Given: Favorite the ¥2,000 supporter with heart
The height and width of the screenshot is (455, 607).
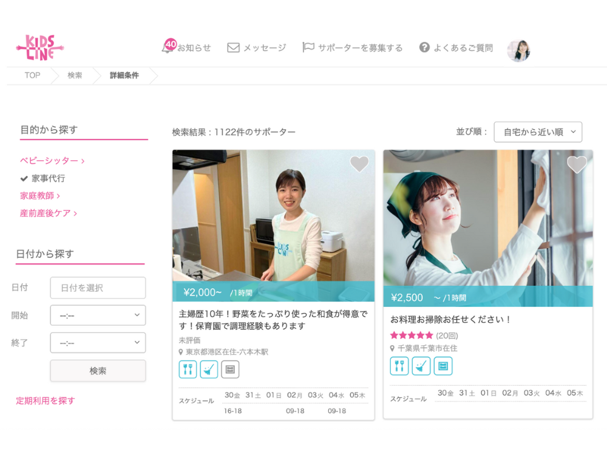Looking at the screenshot, I should pyautogui.click(x=359, y=164).
